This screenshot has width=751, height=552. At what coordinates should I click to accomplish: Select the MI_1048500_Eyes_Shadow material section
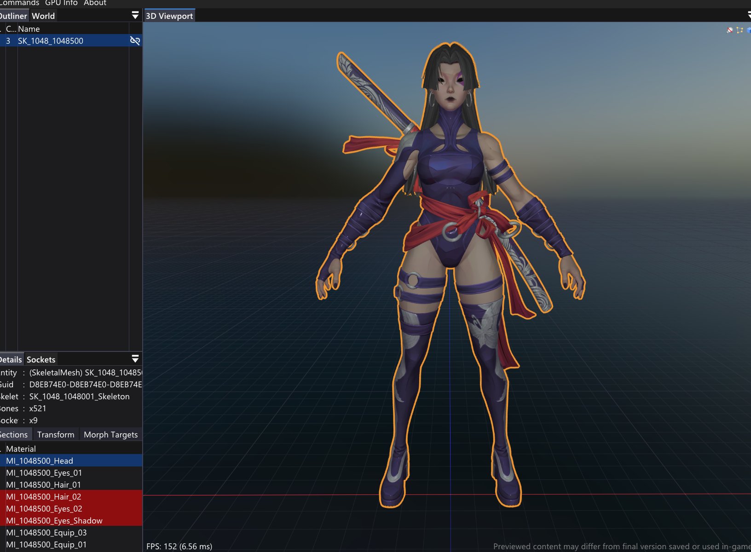click(54, 521)
